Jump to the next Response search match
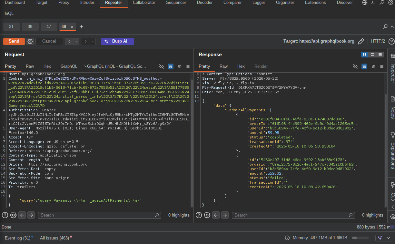Screen dimensions: 395x244 pyautogui.click(x=225, y=215)
